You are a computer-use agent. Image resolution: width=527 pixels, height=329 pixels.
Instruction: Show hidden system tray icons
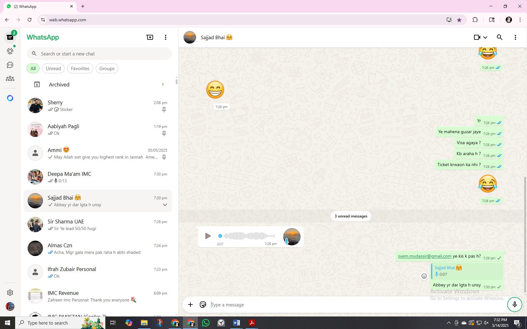449,323
